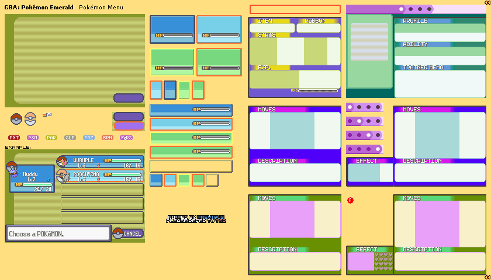Image resolution: width=491 pixels, height=280 pixels.
Task: Click the small page strip with second dot lit
Action: pyautogui.click(x=365, y=121)
